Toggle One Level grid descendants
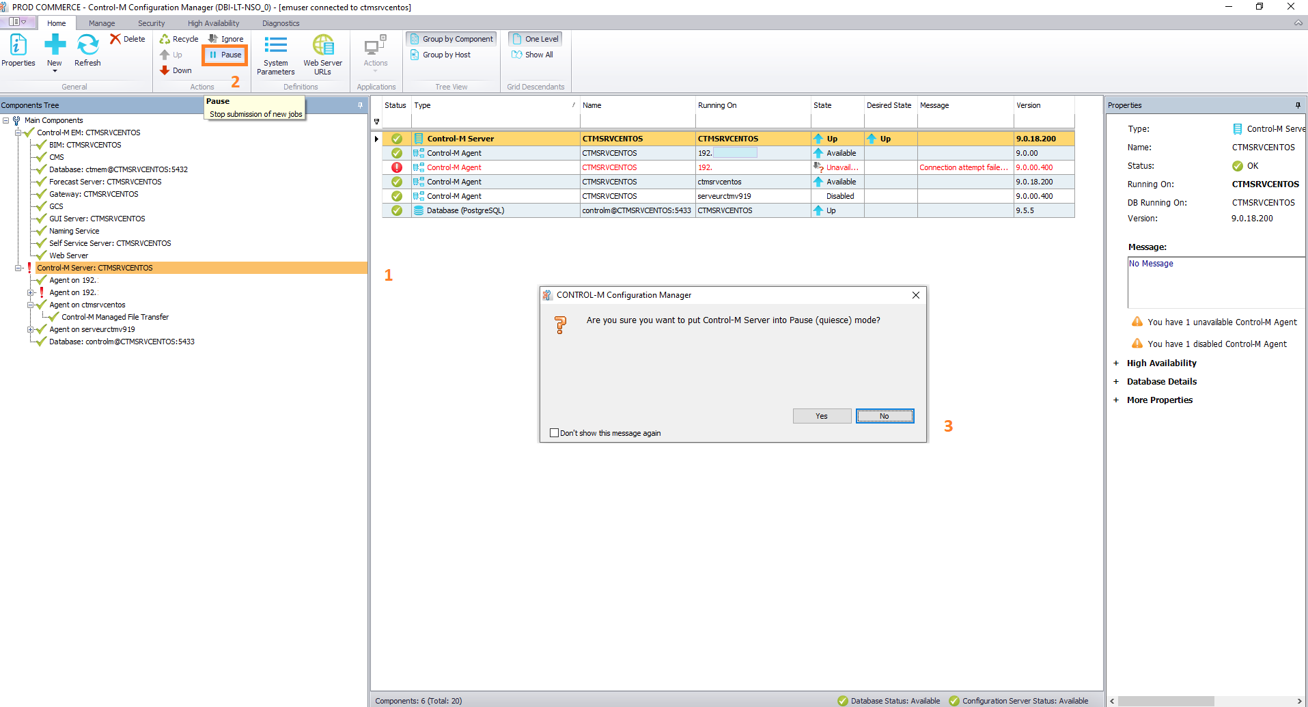Image resolution: width=1308 pixels, height=707 pixels. [535, 39]
